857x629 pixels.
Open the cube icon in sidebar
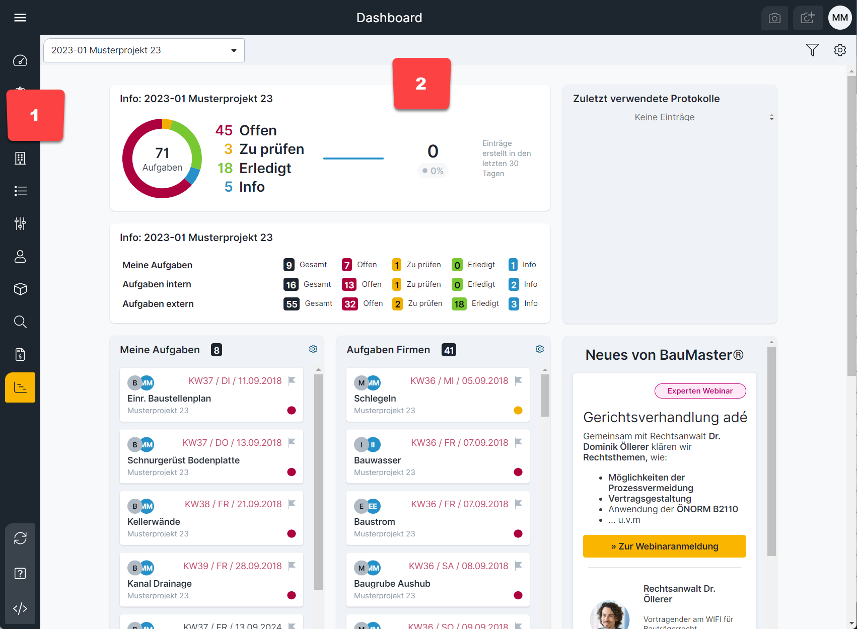coord(20,289)
